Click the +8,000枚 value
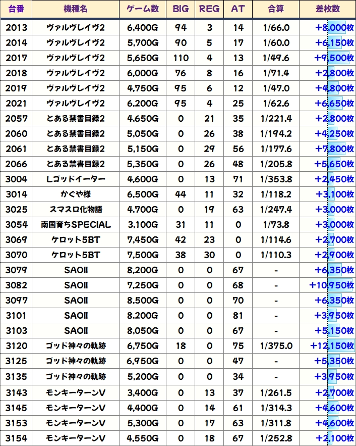The height and width of the screenshot is (446, 356). 334,28
